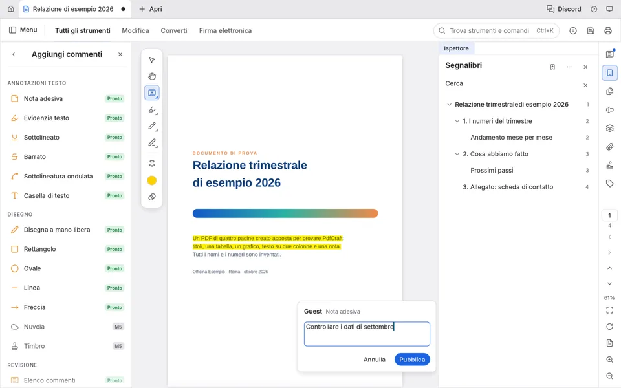
Task: Click the zoom out magnifier icon
Action: (x=609, y=376)
